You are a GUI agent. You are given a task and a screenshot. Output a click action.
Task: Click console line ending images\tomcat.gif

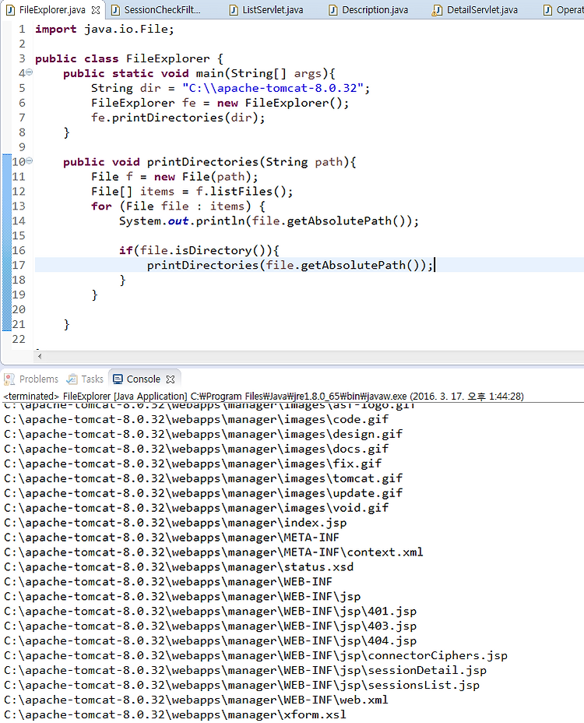[202, 478]
